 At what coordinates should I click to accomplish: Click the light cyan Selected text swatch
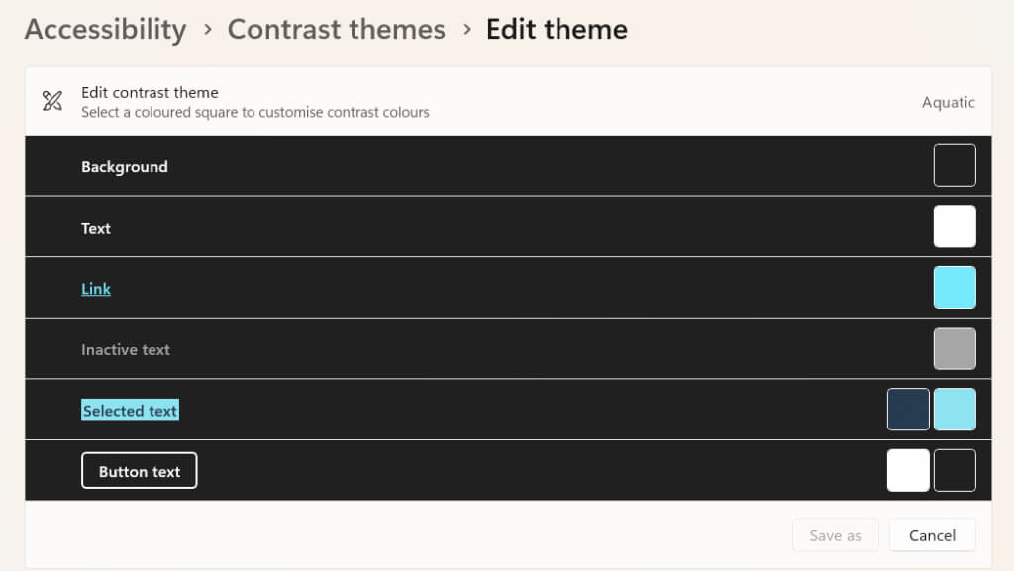point(955,410)
